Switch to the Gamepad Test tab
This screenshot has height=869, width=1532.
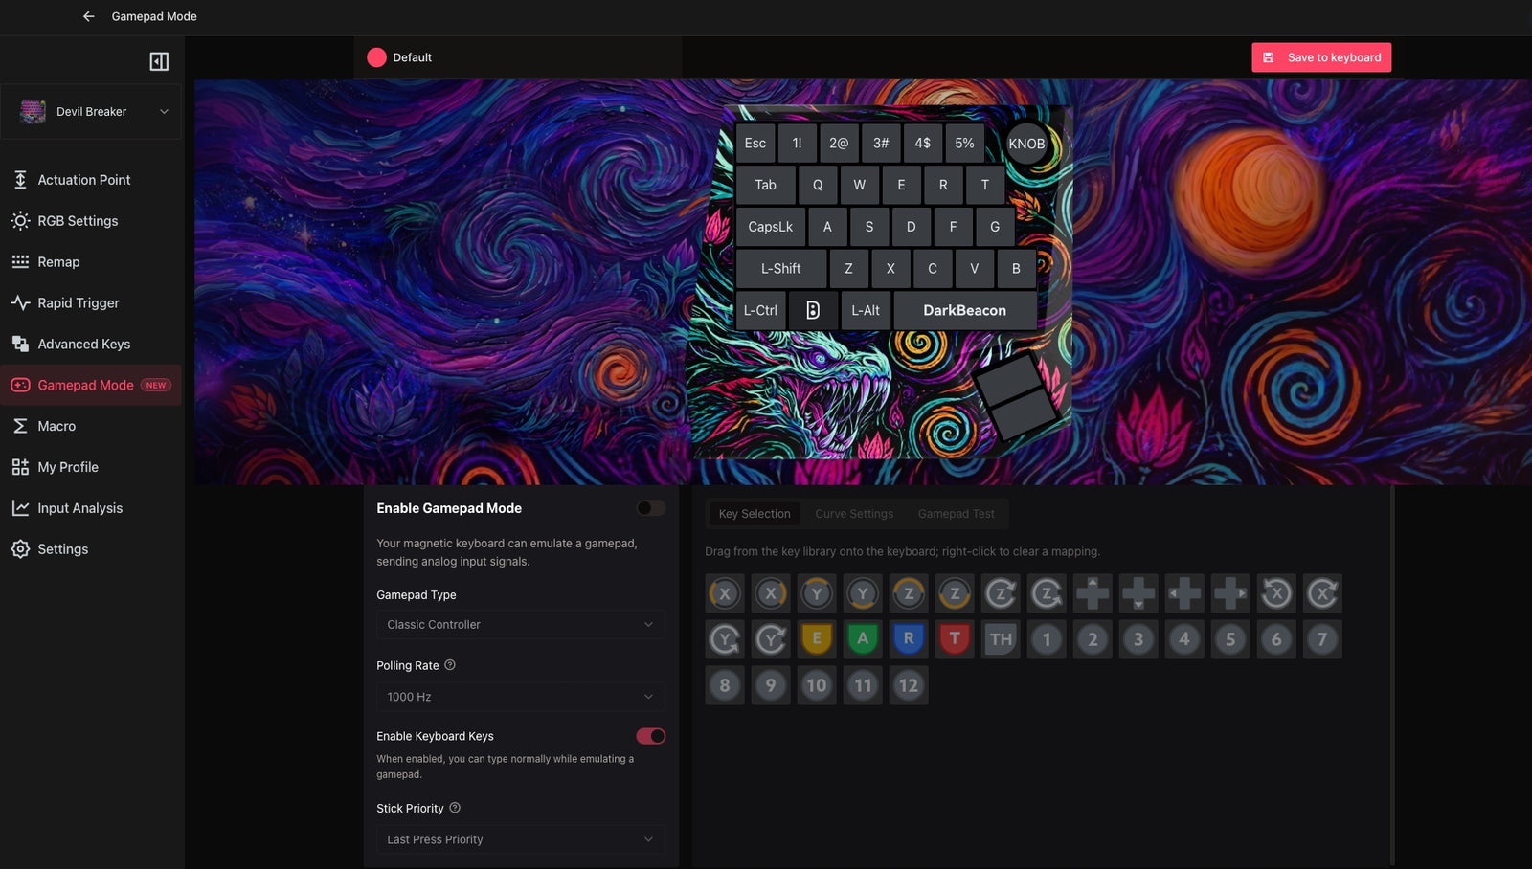tap(956, 514)
